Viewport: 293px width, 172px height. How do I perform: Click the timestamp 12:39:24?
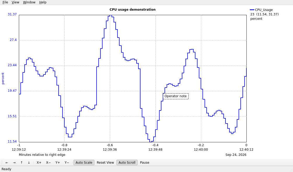click(64, 150)
